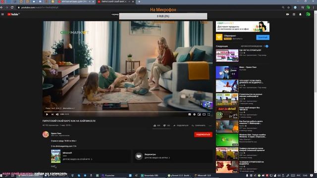The height and width of the screenshot is (178, 317).
Task: Go to the YouTube home logo
Action: [13, 14]
